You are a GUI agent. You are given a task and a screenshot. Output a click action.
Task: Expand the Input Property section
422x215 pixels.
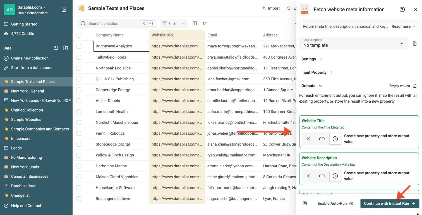(x=317, y=73)
